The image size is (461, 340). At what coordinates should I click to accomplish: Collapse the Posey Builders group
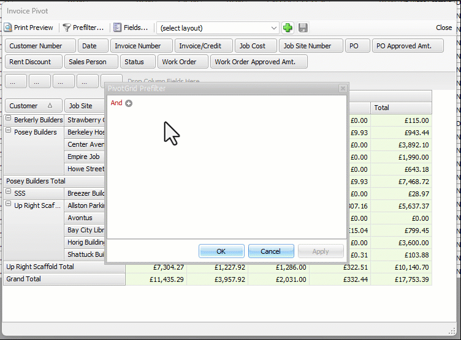9,132
